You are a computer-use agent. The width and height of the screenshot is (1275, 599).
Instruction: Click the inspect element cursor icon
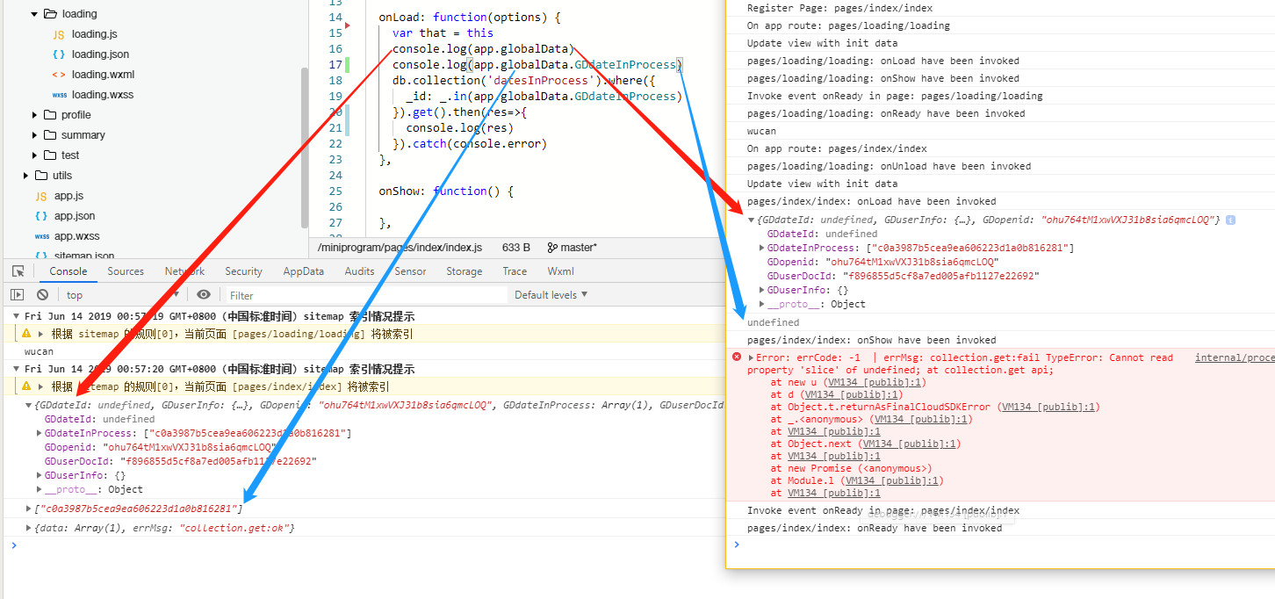coord(16,271)
